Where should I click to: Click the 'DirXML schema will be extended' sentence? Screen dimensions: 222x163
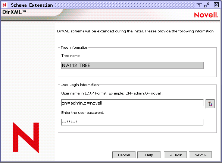[x=136, y=31]
